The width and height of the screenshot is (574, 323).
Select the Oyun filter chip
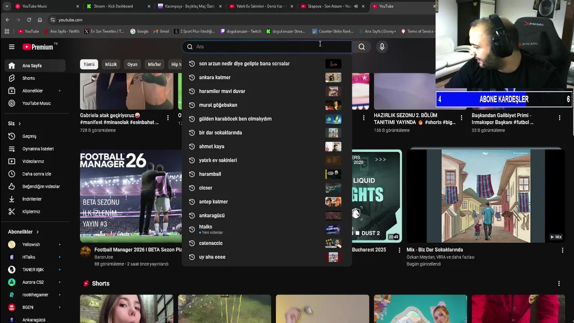[x=132, y=64]
